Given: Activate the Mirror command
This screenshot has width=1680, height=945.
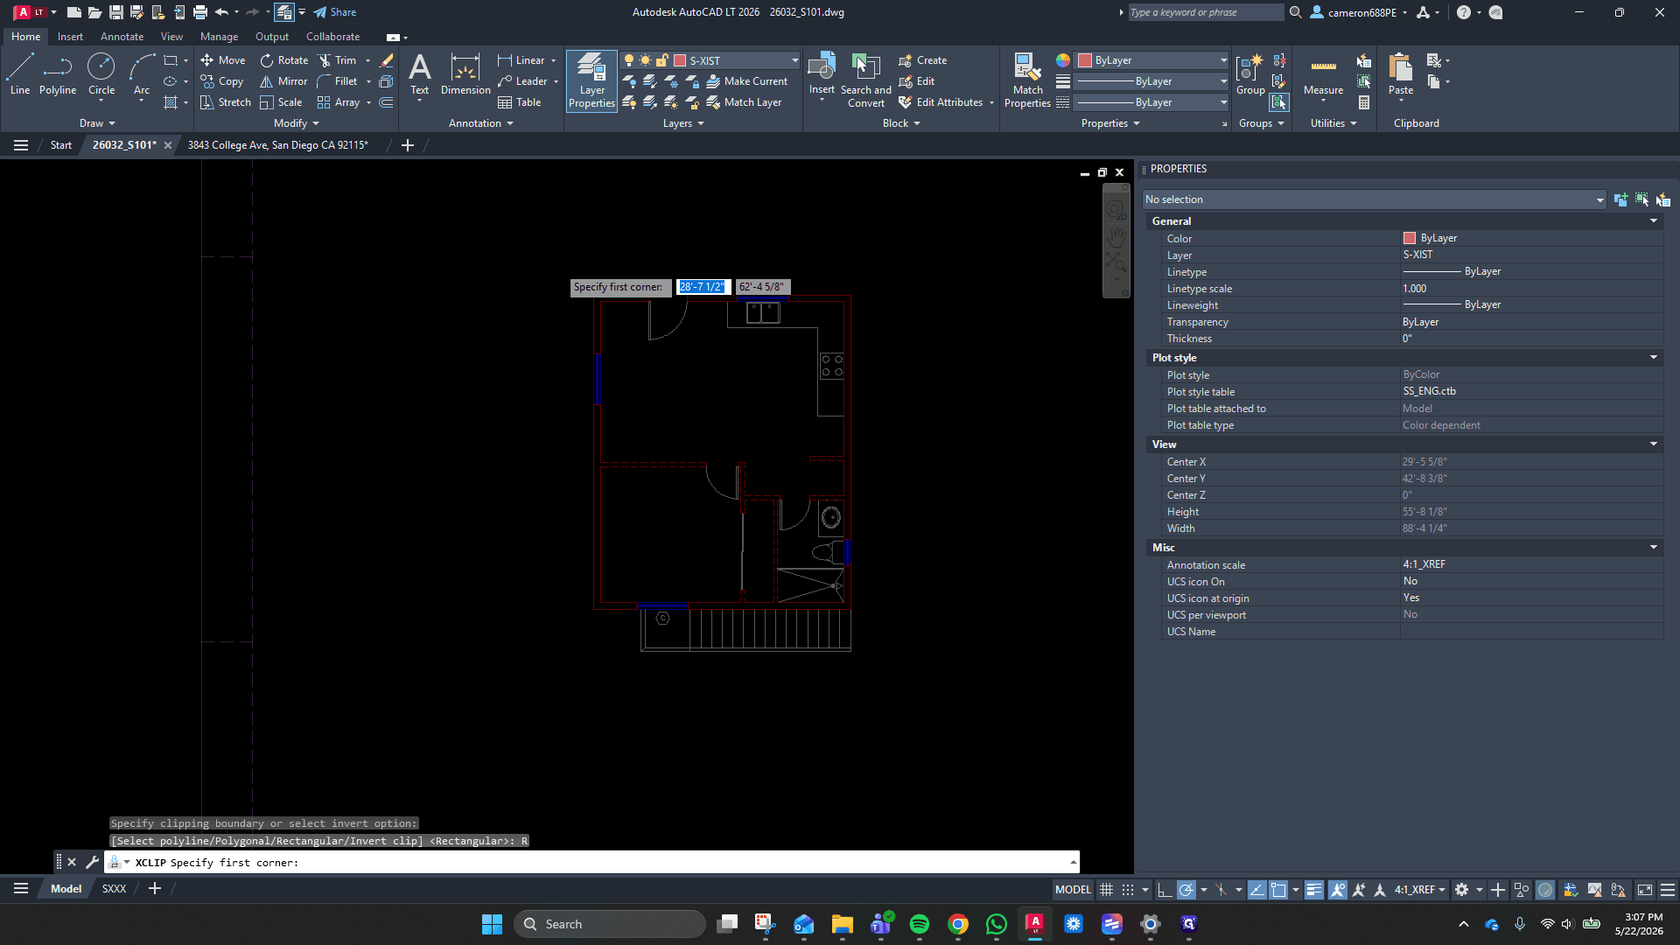Looking at the screenshot, I should [x=283, y=81].
